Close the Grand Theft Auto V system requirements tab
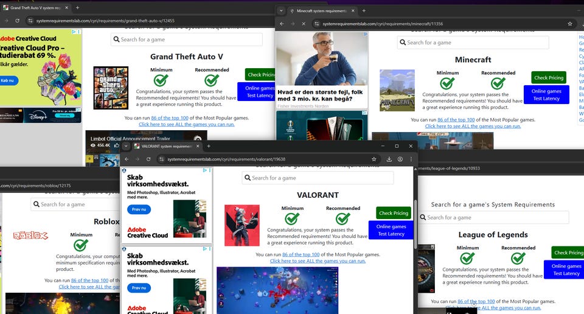This screenshot has height=314, width=584. 67,7
